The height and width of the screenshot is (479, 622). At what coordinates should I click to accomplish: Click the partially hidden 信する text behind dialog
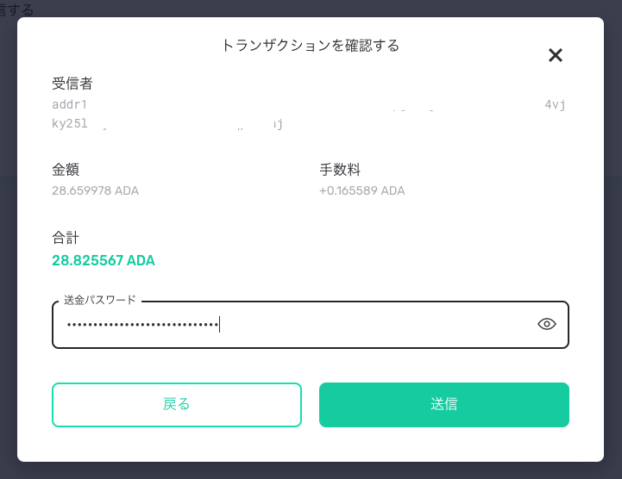coord(17,11)
